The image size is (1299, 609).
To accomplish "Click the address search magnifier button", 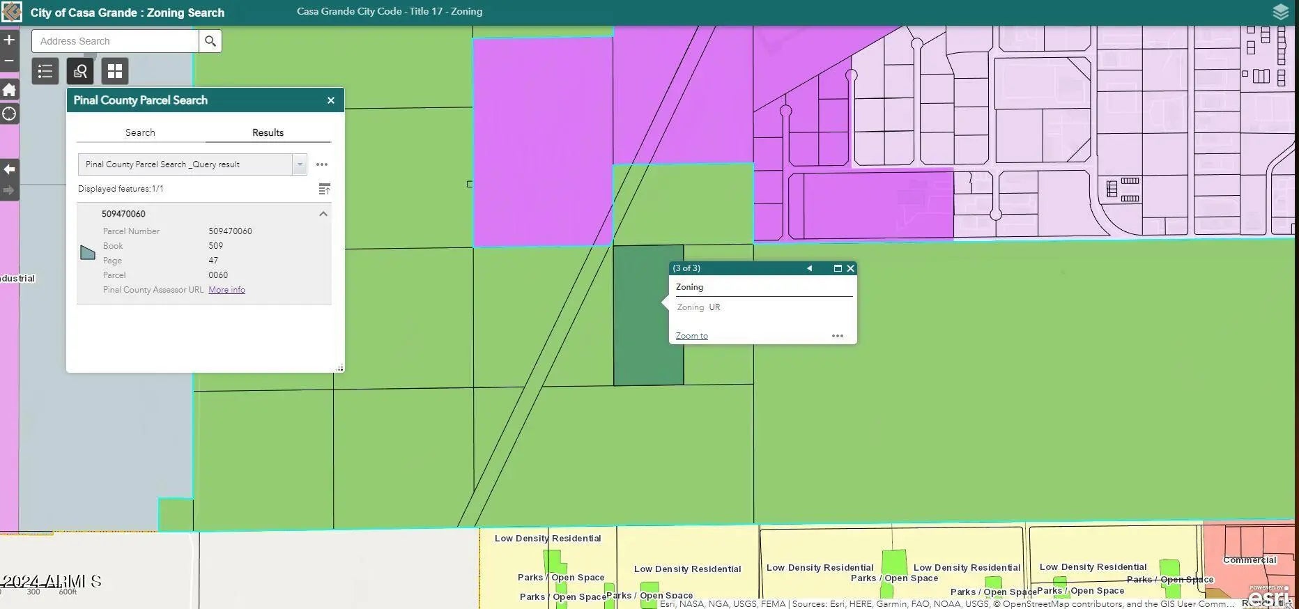I will 210,41.
